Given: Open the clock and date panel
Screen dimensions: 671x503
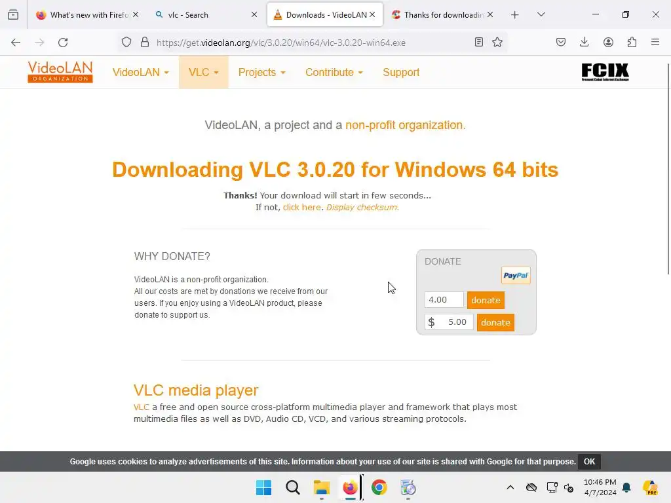Looking at the screenshot, I should tap(600, 487).
